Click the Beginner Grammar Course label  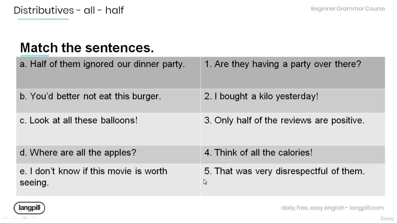pos(348,9)
